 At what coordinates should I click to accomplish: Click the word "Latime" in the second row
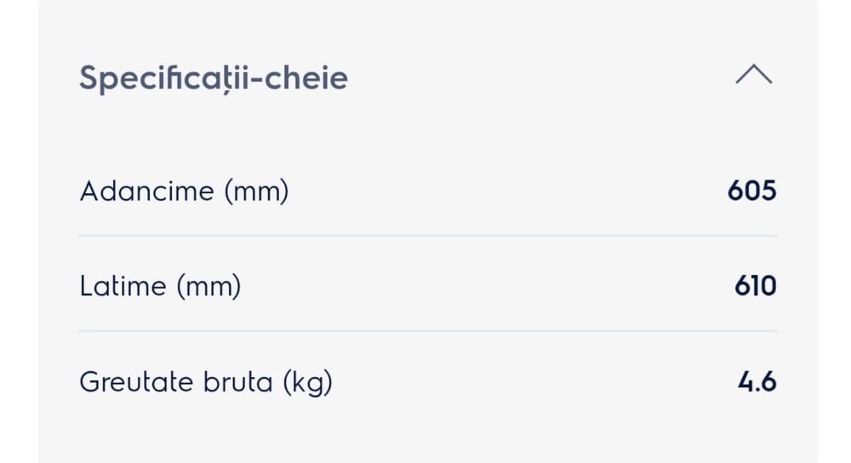click(x=123, y=286)
